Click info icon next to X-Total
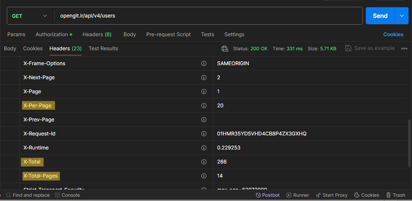The width and height of the screenshot is (412, 201). pos(204,162)
